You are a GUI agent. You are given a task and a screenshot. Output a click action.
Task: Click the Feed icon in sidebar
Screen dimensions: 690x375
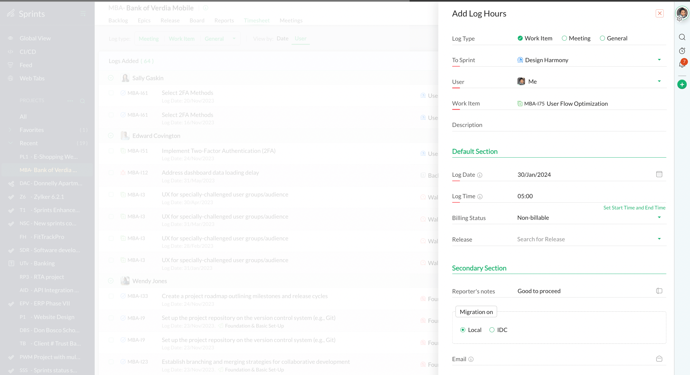pos(11,65)
